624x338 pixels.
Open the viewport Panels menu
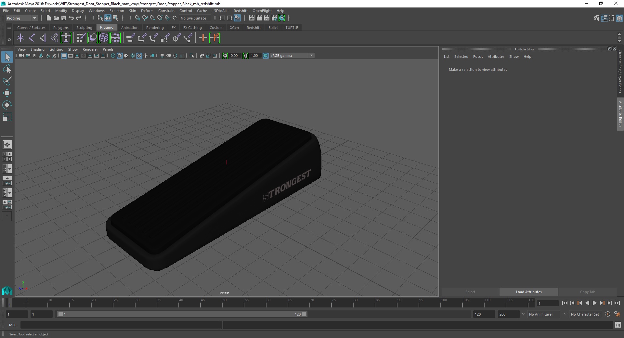108,49
